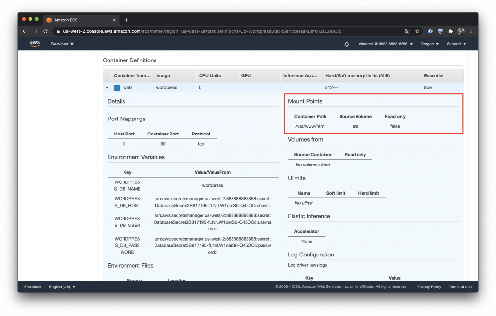Screen dimensions: 496x316
Task: Click the AWS logo home icon
Action: coord(35,44)
